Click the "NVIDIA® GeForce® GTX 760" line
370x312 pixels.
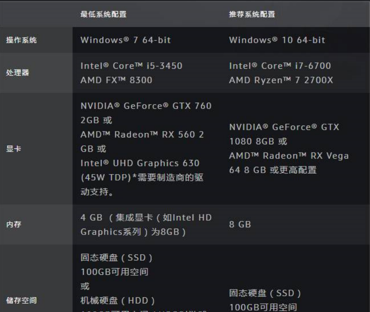click(146, 106)
